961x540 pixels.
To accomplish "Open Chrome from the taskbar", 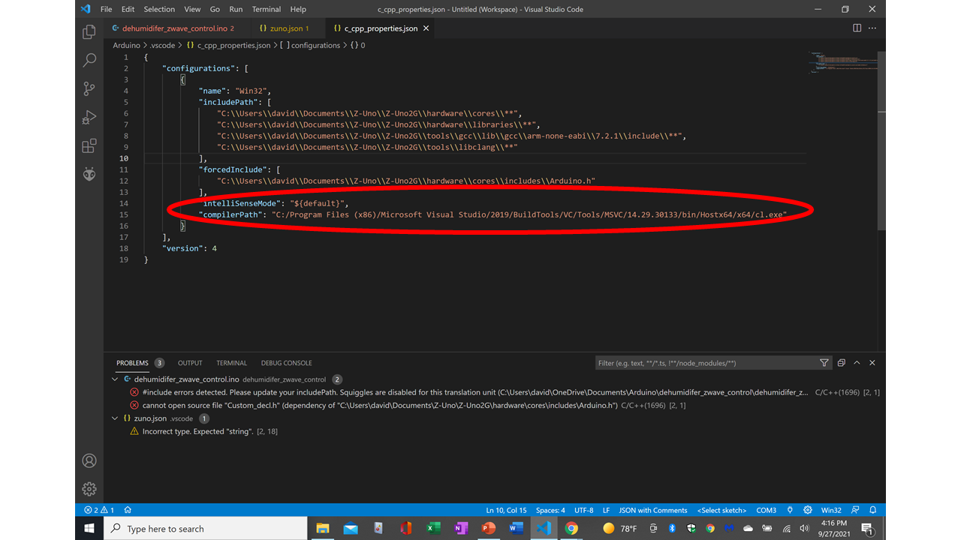I will pos(571,529).
